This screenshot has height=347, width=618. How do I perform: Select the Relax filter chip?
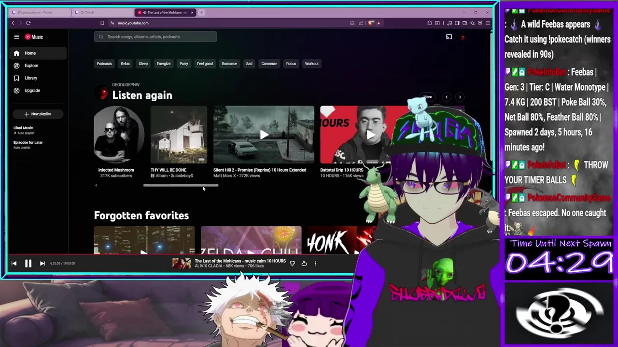point(125,64)
